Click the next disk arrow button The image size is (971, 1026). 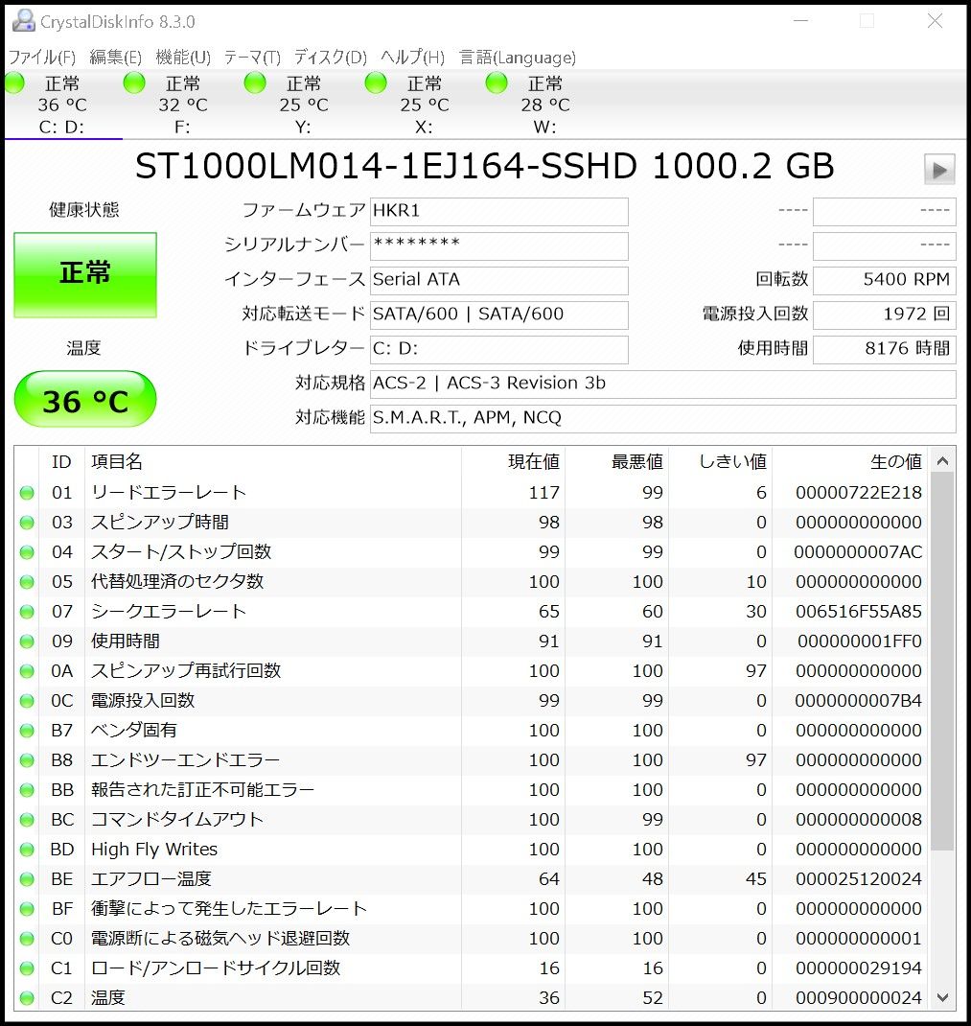[x=938, y=170]
